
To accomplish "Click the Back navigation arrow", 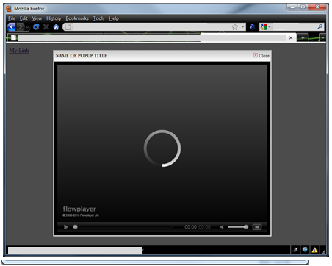I will click(x=11, y=27).
